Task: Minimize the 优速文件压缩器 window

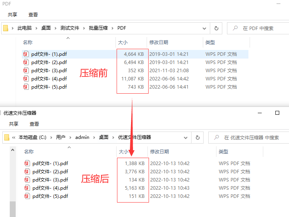Action: [260, 113]
